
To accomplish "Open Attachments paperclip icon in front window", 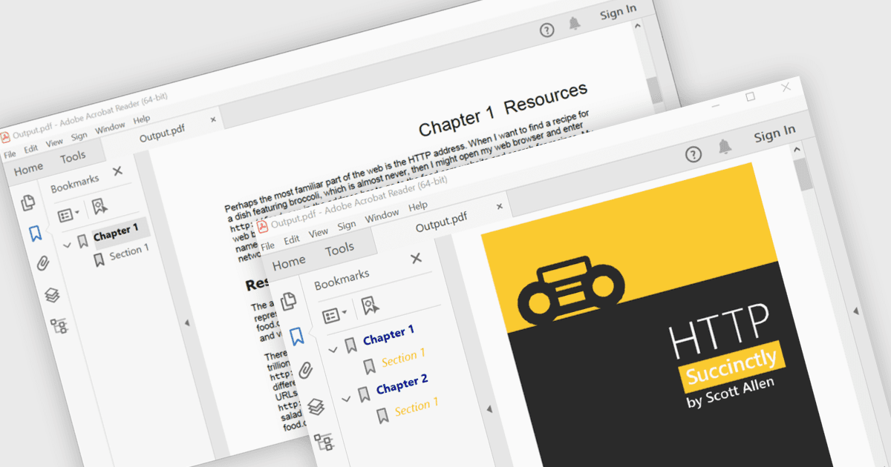I will click(306, 370).
